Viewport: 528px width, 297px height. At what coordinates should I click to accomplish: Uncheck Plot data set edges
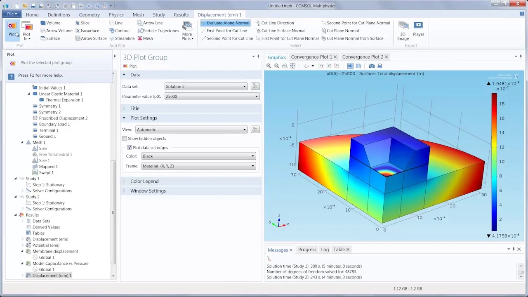pos(130,148)
